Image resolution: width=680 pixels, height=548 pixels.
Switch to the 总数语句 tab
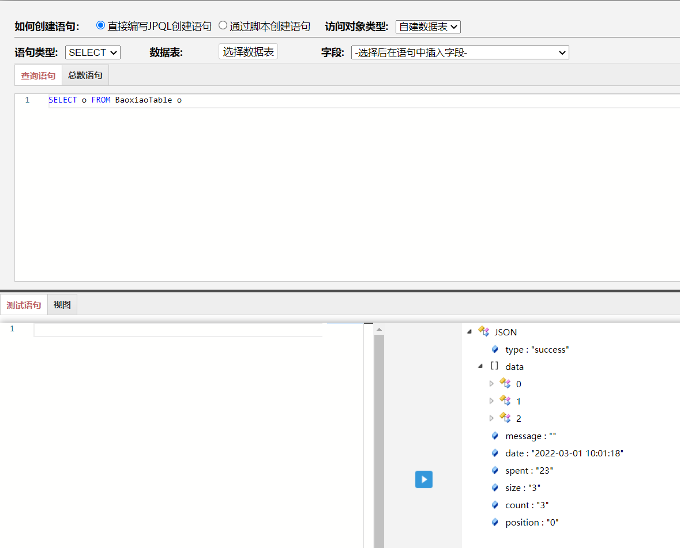click(x=85, y=75)
